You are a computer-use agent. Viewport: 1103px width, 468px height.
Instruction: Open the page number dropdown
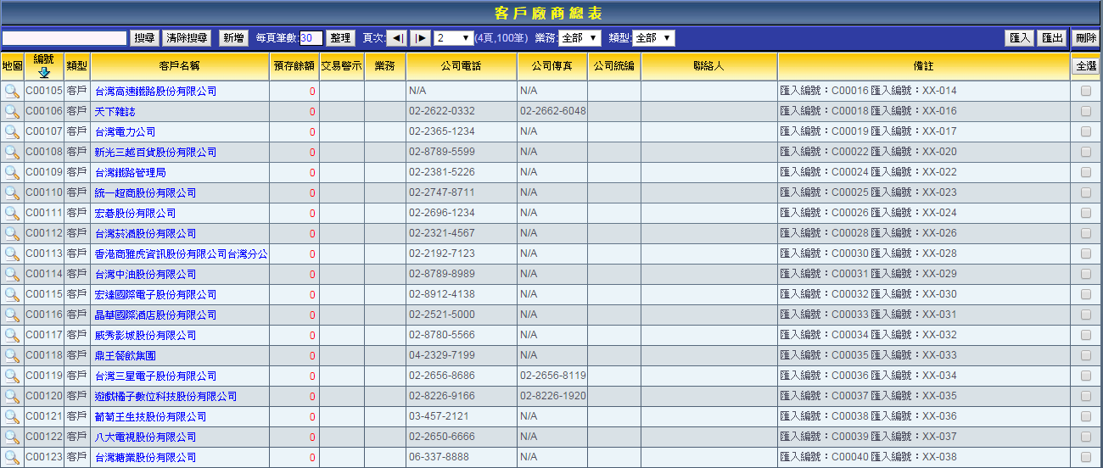tap(453, 38)
